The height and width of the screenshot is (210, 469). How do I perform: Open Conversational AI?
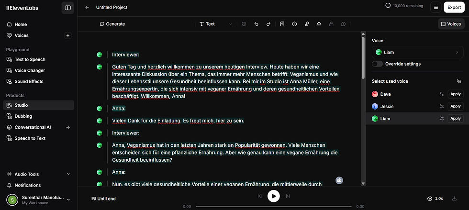[x=33, y=127]
